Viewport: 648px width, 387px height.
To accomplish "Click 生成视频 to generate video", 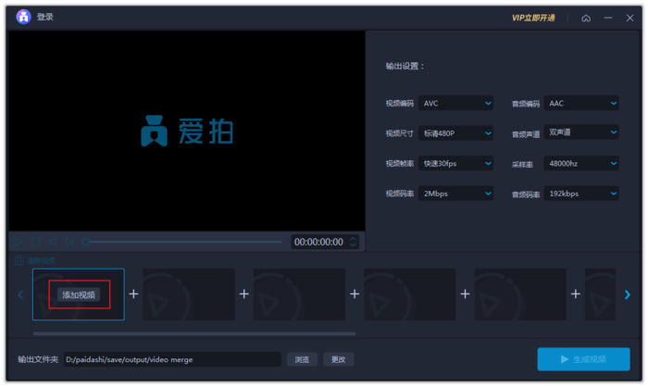I will [583, 359].
